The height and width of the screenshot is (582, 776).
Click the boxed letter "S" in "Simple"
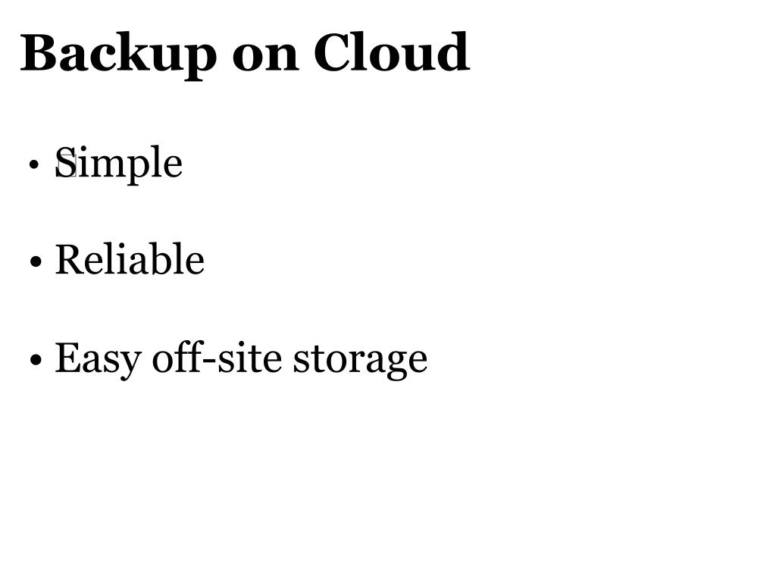point(65,161)
